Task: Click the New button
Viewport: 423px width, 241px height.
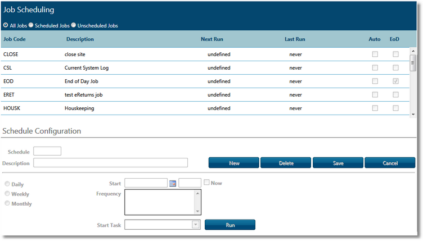Action: pos(234,163)
